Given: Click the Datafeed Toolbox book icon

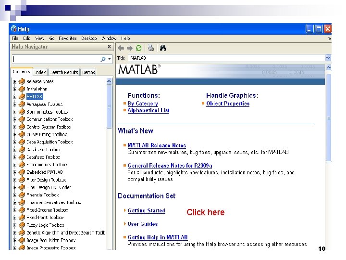Looking at the screenshot, I should [22, 157].
